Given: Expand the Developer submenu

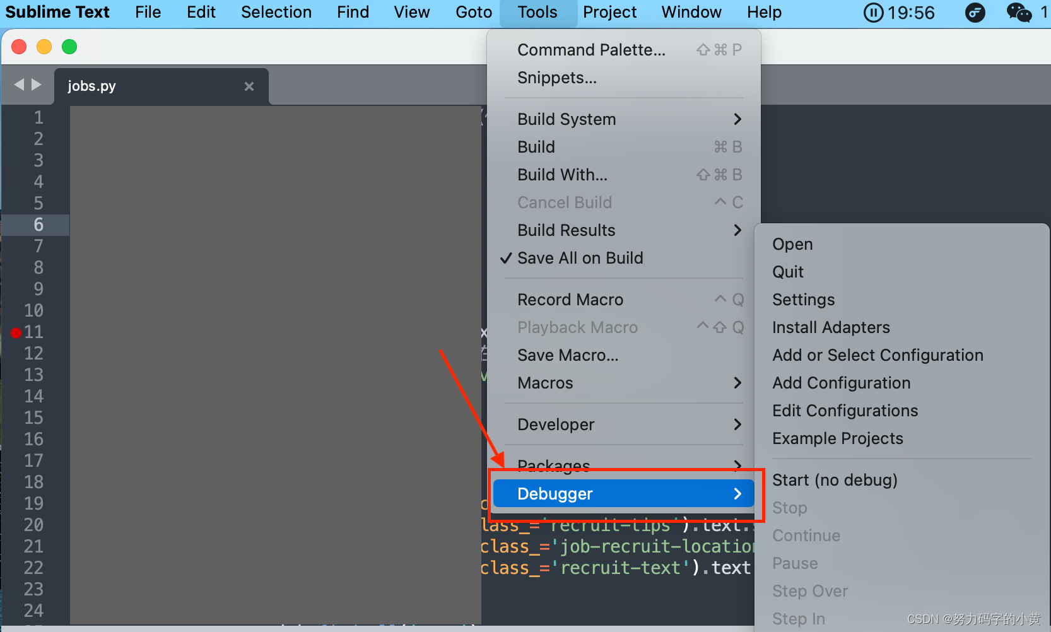Looking at the screenshot, I should point(624,424).
